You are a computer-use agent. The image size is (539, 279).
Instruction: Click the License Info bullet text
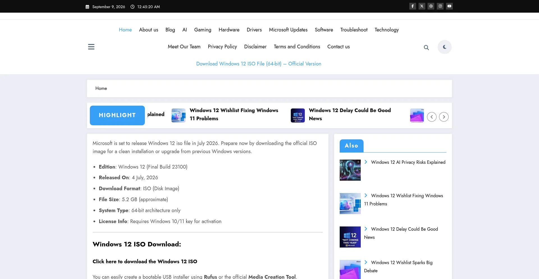pyautogui.click(x=160, y=221)
